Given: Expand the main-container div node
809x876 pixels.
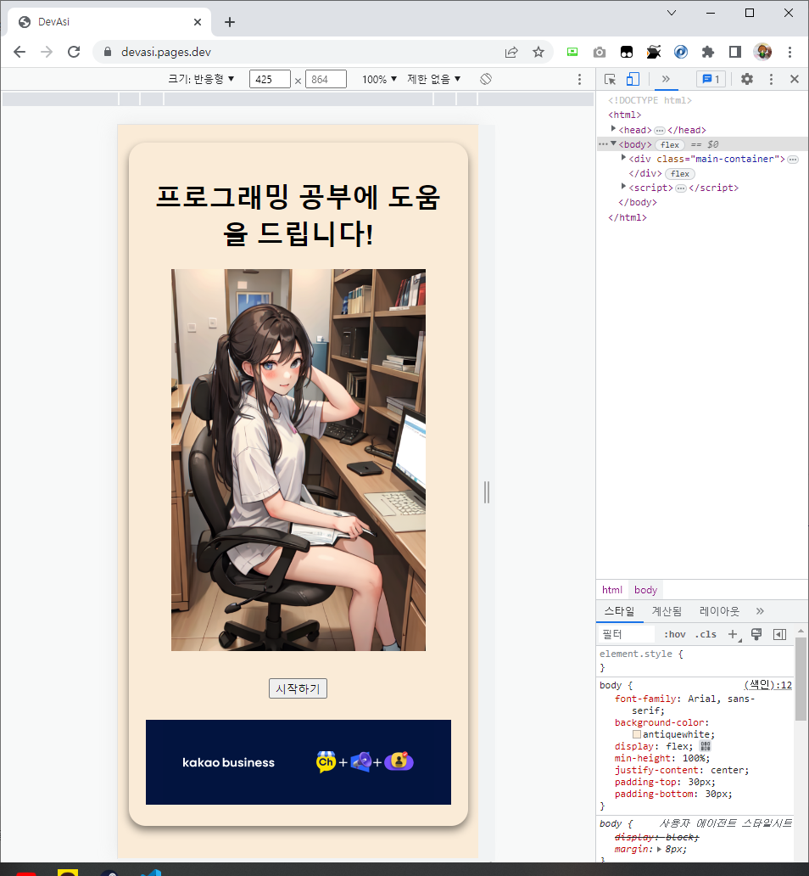Looking at the screenshot, I should click(x=623, y=158).
